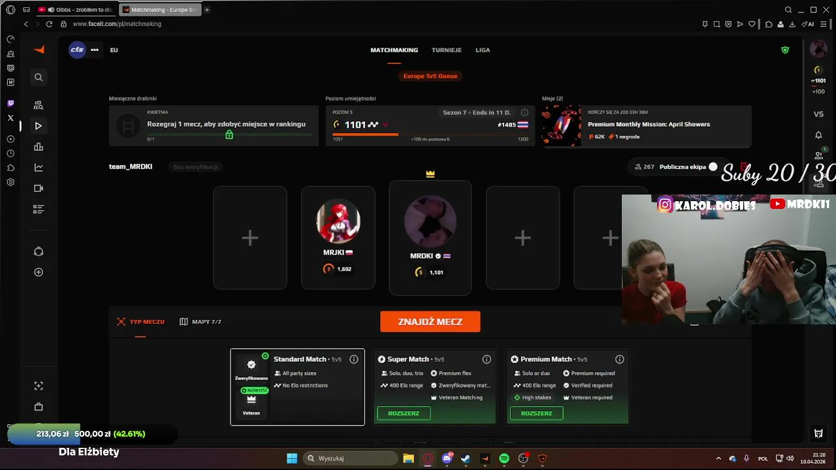
Task: Open the stats line graph sidebar icon
Action: 39,168
